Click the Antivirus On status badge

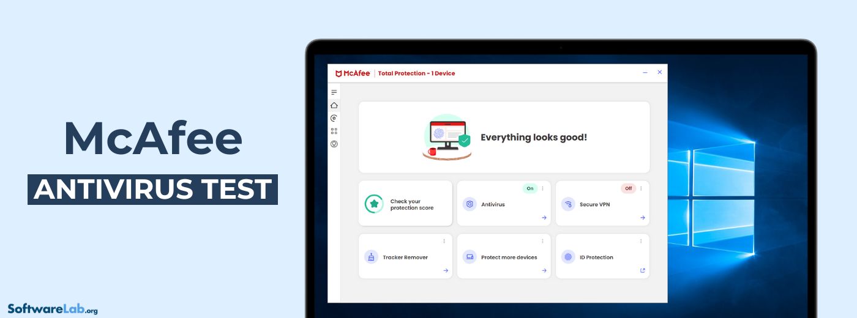coord(530,188)
